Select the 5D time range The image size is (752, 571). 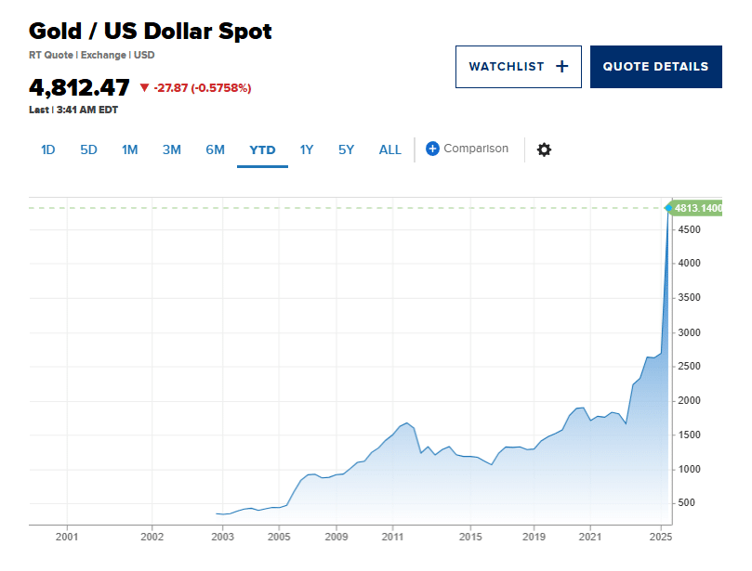[88, 149]
